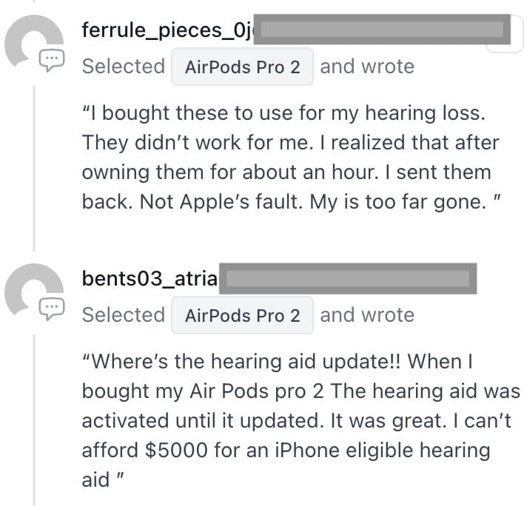Open the ferrule_pieces_0j username link
This screenshot has width=527, height=506.
click(167, 30)
